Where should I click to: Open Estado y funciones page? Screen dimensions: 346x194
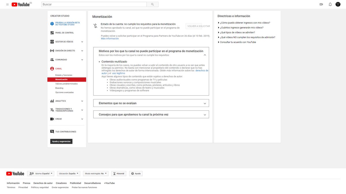[64, 75]
